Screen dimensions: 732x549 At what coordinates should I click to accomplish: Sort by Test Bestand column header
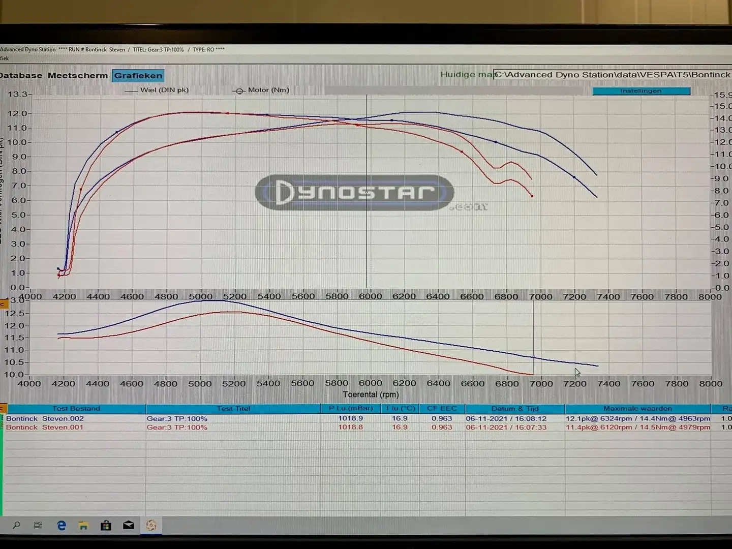(76, 409)
